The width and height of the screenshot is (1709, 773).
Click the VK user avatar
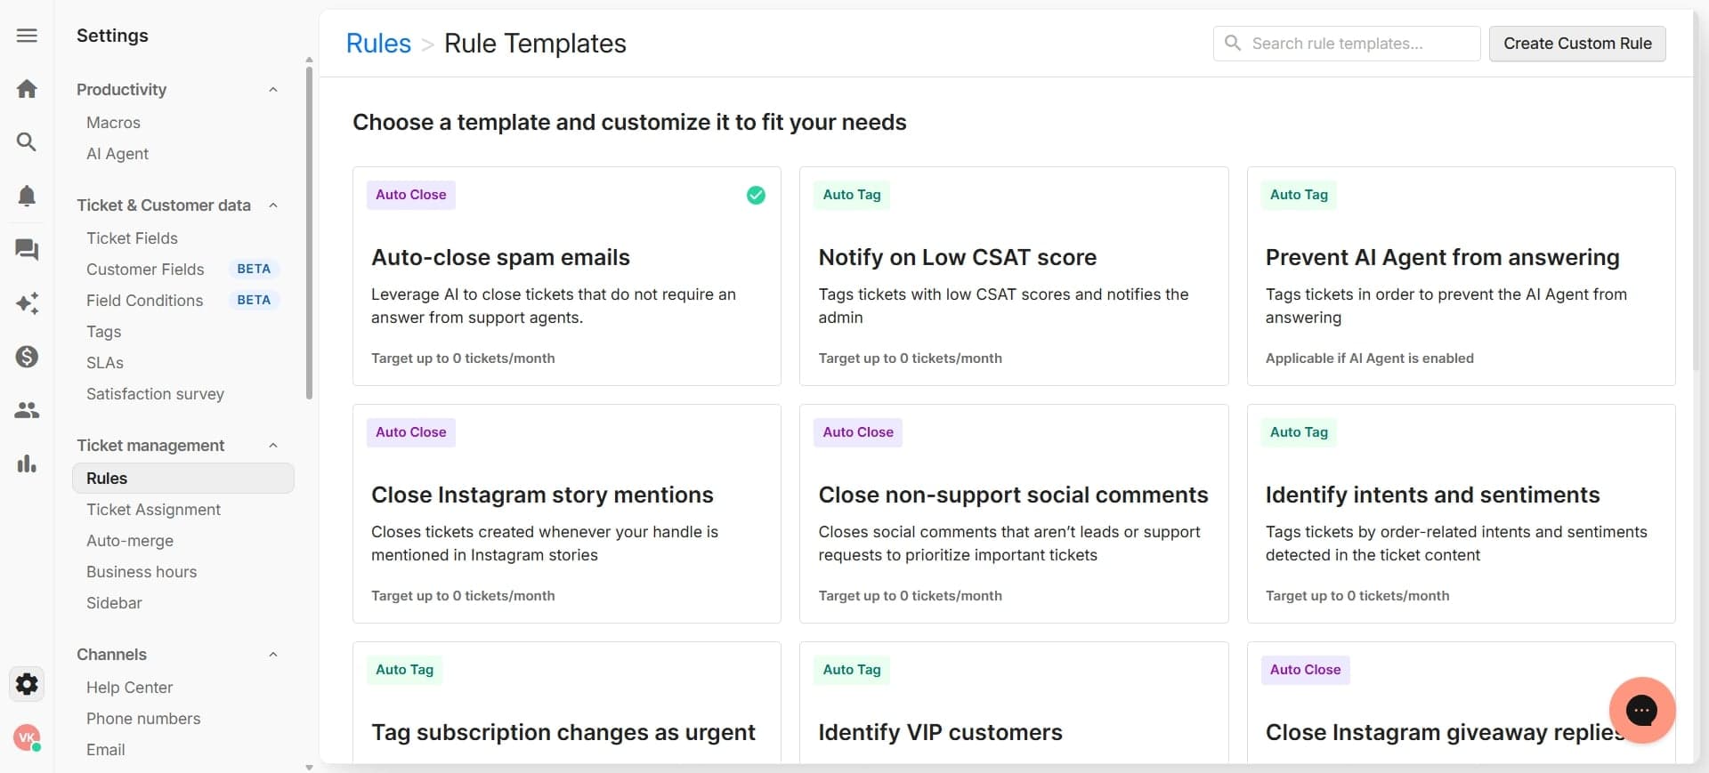(x=27, y=737)
